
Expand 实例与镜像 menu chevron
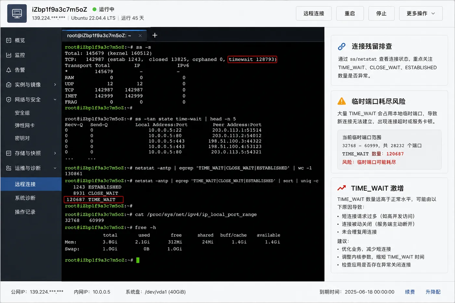55,85
